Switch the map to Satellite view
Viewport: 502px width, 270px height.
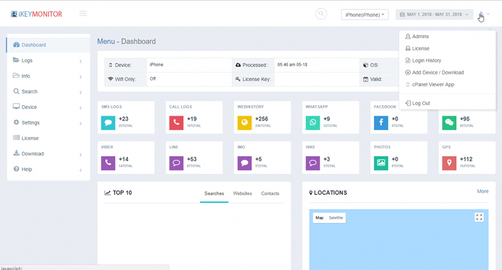point(336,218)
